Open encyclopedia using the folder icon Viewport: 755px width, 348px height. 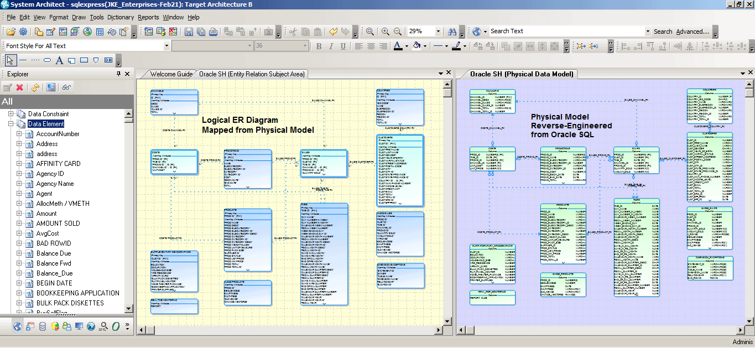click(x=11, y=32)
